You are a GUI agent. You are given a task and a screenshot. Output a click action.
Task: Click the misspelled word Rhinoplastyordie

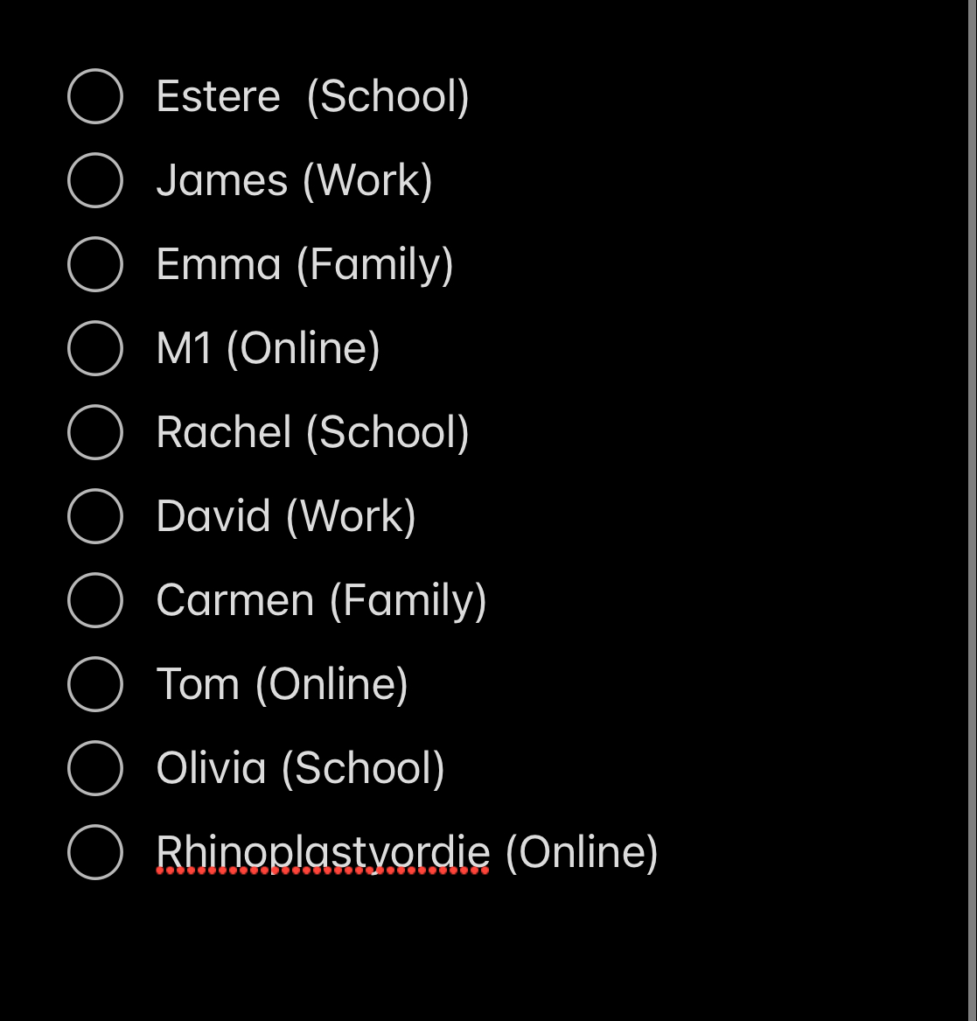[x=323, y=852]
